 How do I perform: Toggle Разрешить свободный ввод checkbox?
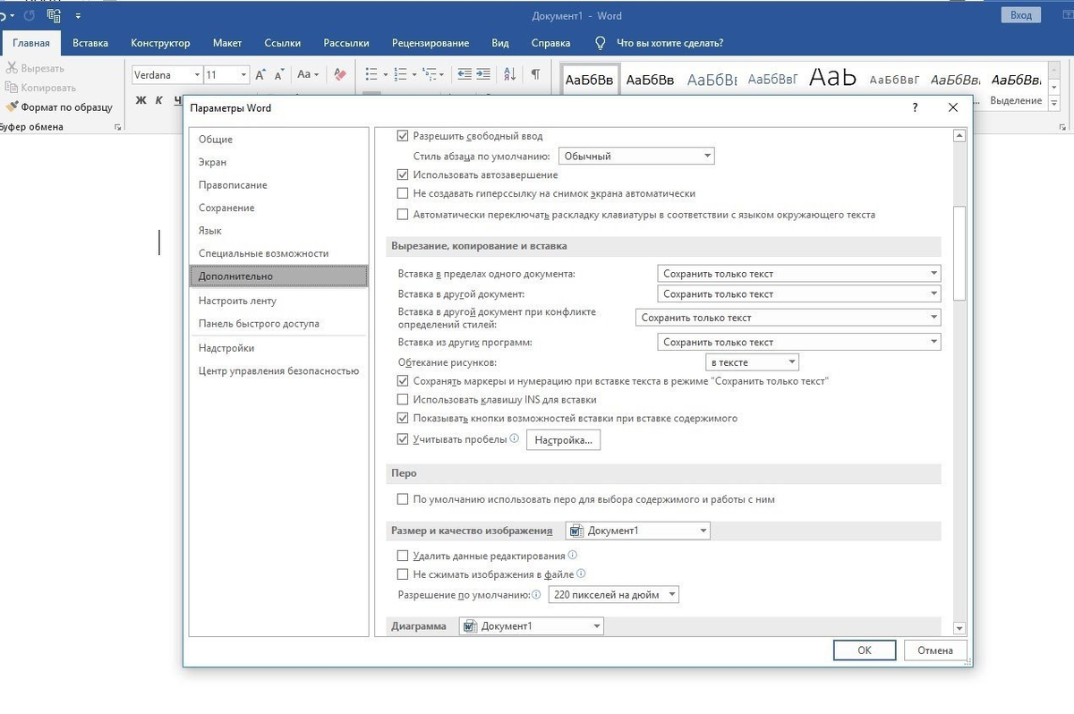[403, 137]
